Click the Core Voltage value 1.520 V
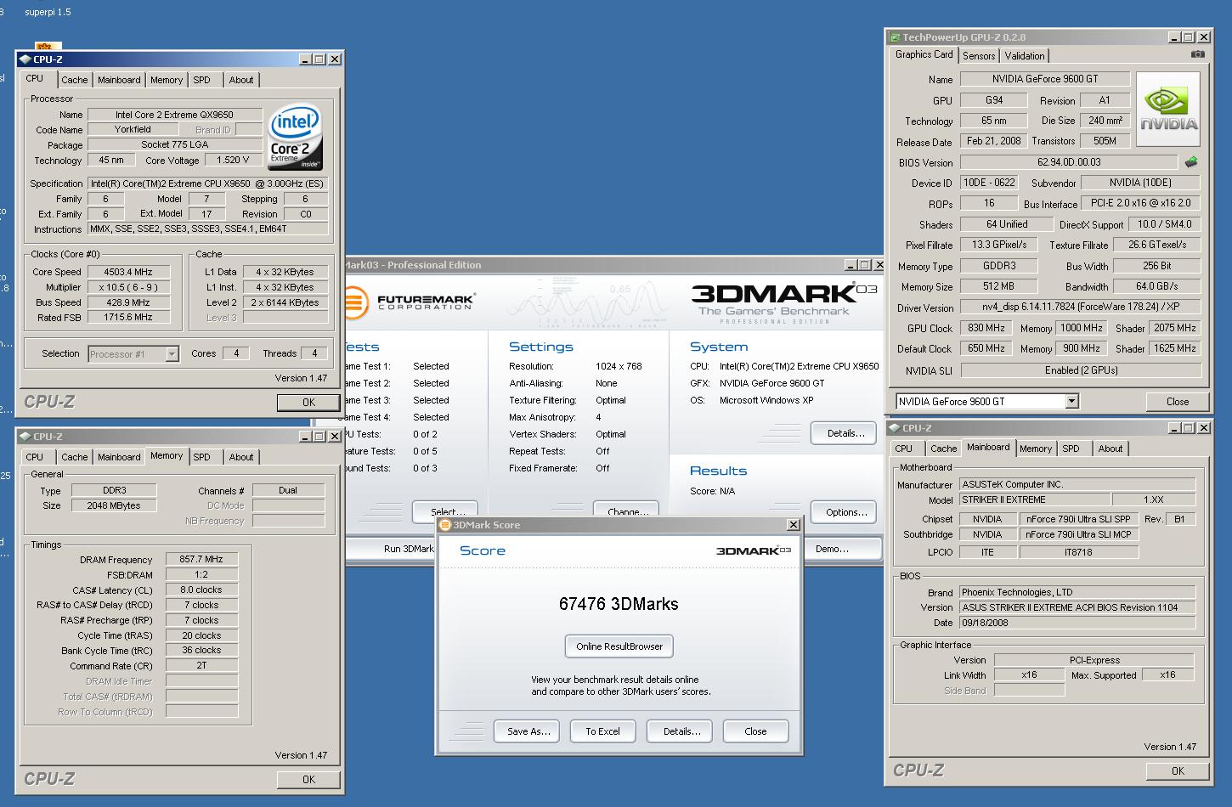 pyautogui.click(x=233, y=160)
